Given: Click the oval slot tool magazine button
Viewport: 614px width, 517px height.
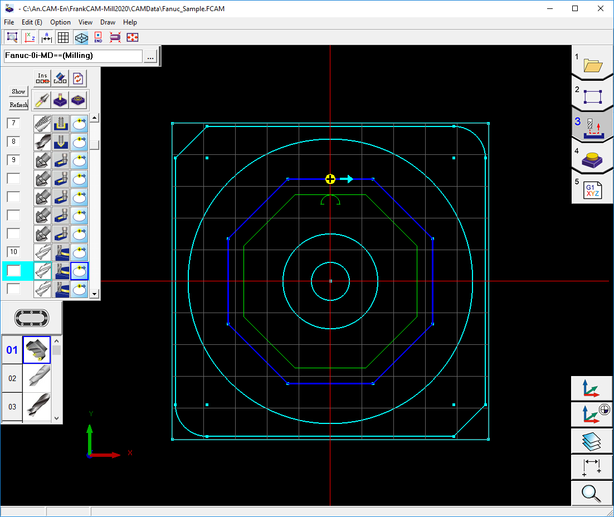Looking at the screenshot, I should point(32,318).
